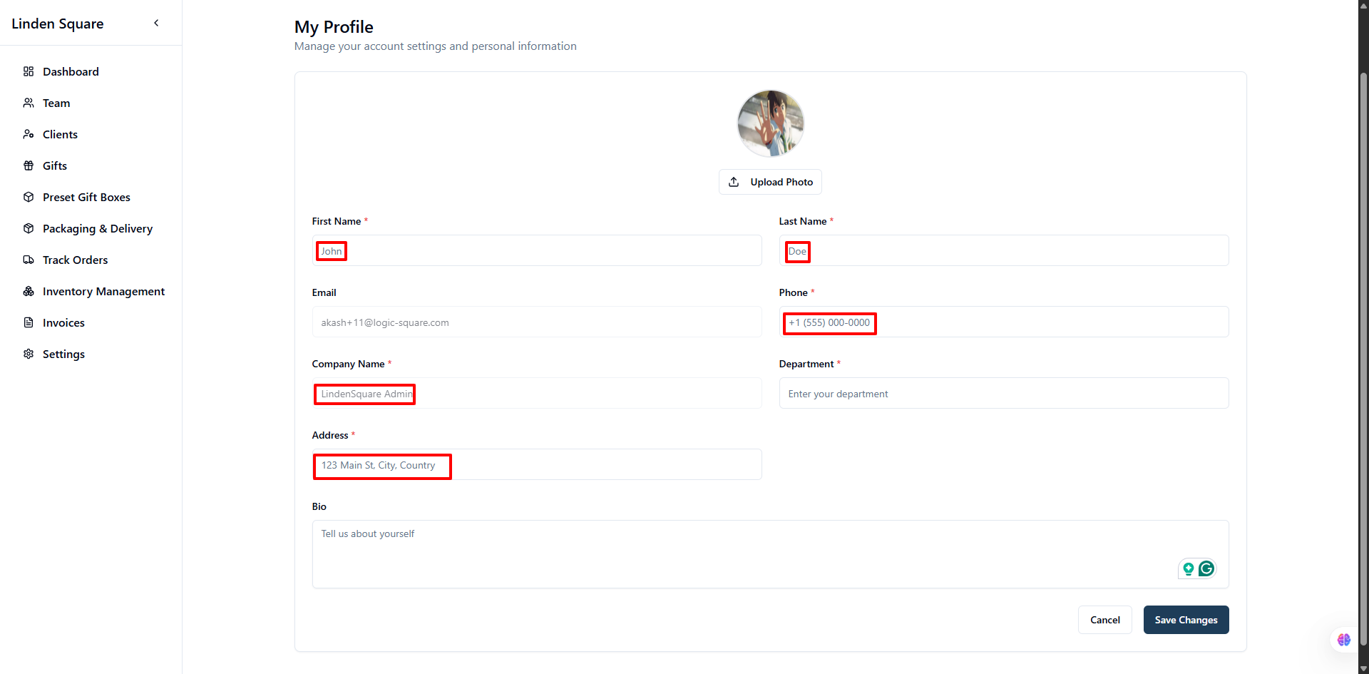Click into the Bio text area
This screenshot has height=674, width=1369.
click(x=770, y=554)
